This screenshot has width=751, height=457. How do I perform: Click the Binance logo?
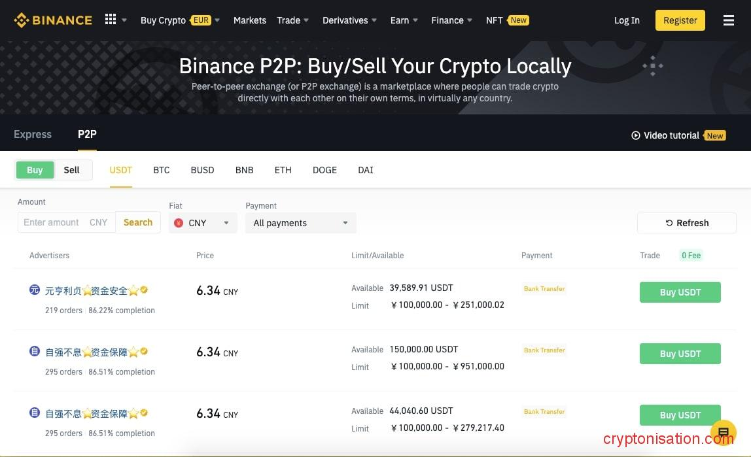53,20
